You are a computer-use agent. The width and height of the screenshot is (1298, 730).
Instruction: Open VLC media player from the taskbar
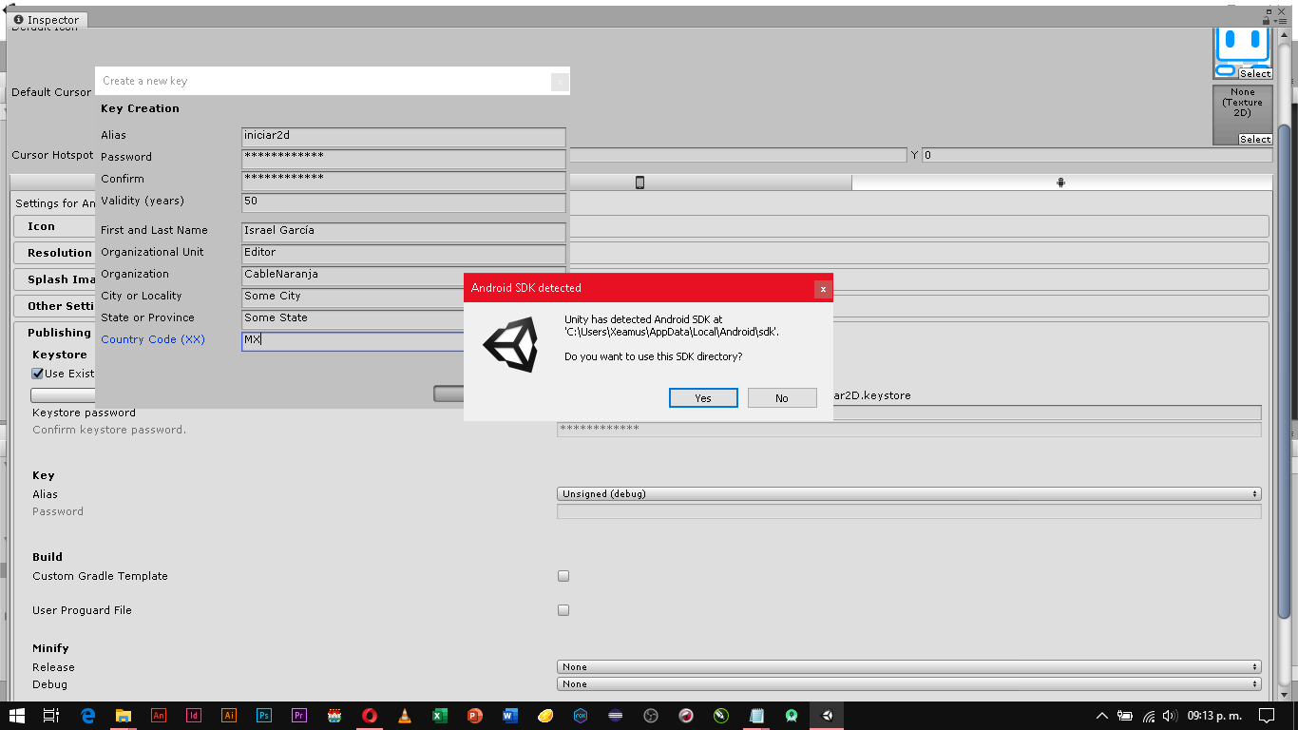click(x=404, y=716)
